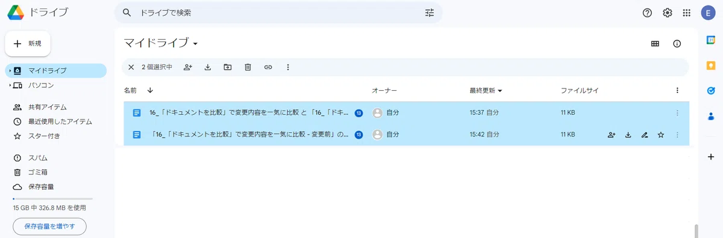Viewport: 723px width, 238px height.
Task: Click the 名前 column header
Action: [x=130, y=90]
